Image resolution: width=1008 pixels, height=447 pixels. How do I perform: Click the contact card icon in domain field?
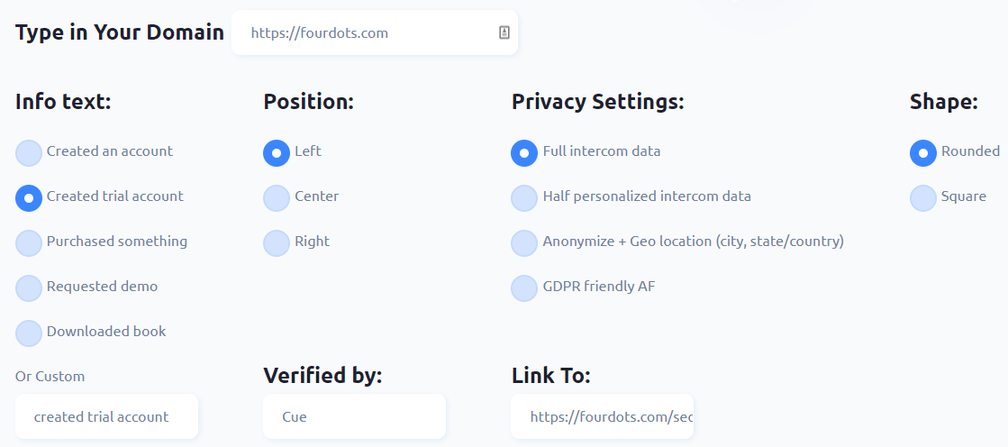pyautogui.click(x=504, y=32)
